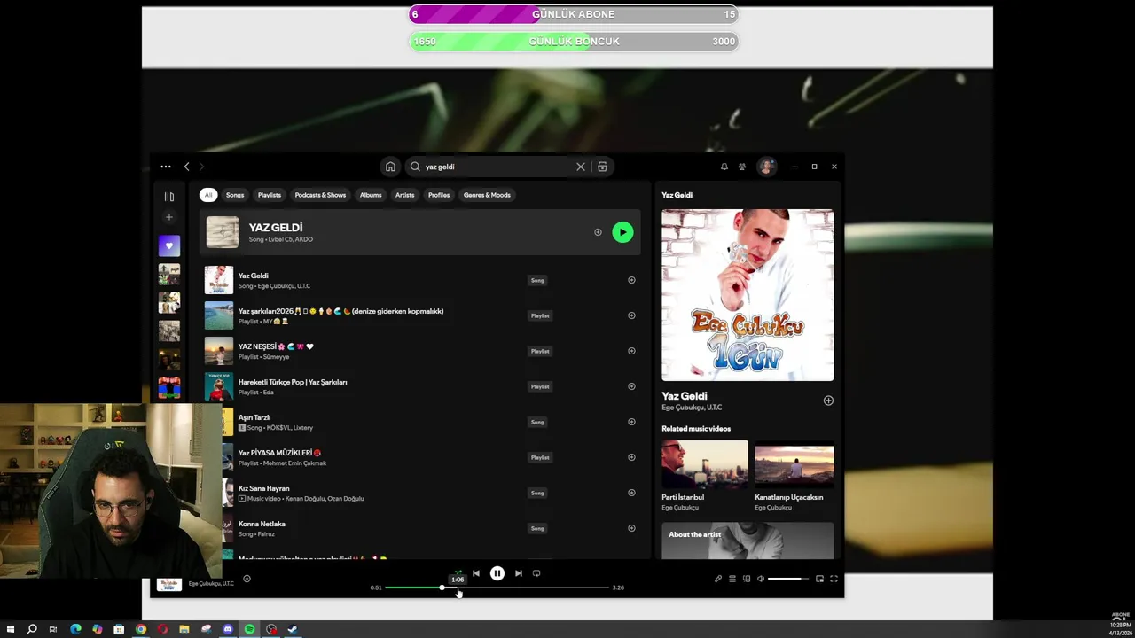This screenshot has width=1135, height=638.
Task: Open File Explorer from taskbar
Action: 184,629
